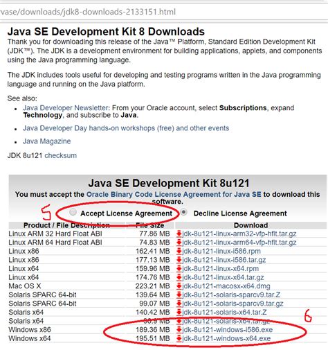Viewport: 328px width, 350px height.
Task: Click red download arrow for linux-arm64 file
Action: pyautogui.click(x=179, y=243)
